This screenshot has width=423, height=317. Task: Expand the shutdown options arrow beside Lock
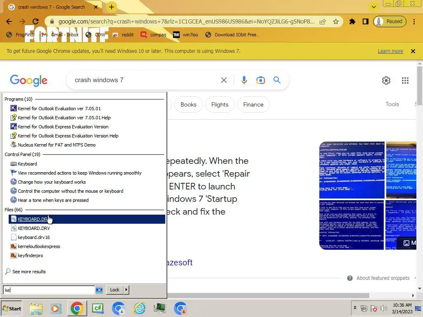click(x=126, y=290)
